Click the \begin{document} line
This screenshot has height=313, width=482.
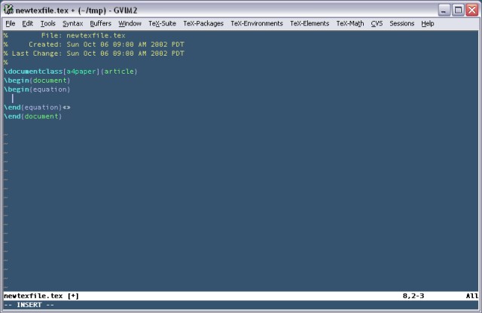click(x=37, y=81)
